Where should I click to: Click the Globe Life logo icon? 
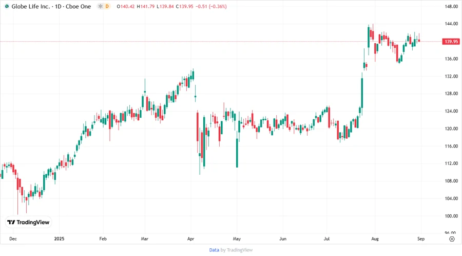pyautogui.click(x=7, y=6)
